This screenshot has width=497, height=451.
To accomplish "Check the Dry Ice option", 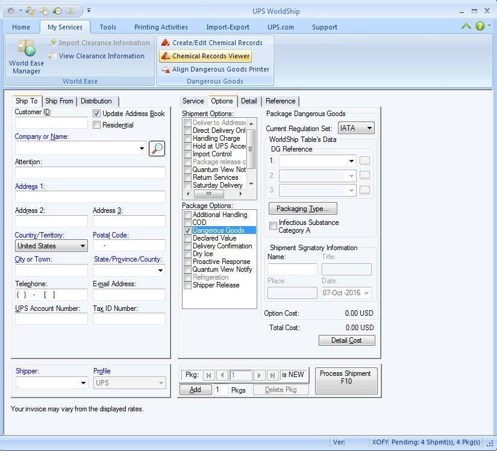I will coord(187,254).
